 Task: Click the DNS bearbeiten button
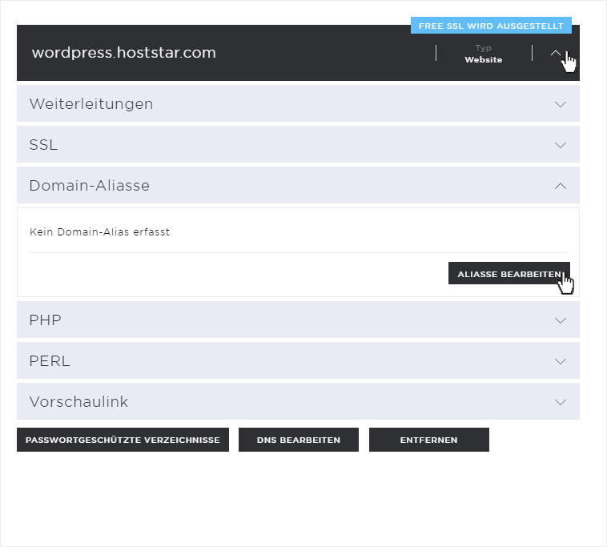[299, 440]
